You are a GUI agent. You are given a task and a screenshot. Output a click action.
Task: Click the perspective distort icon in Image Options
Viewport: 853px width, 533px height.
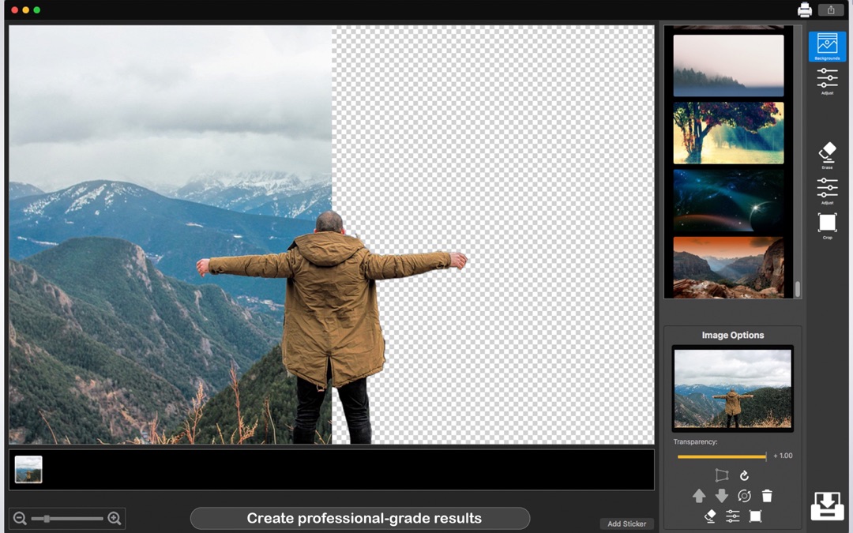[721, 475]
